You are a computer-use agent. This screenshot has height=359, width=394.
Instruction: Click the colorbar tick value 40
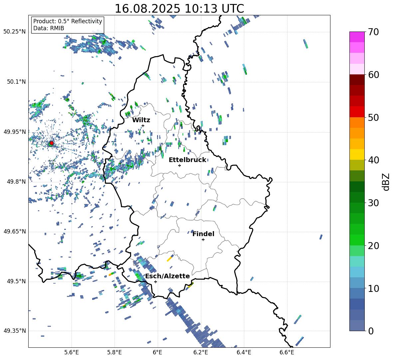[x=373, y=160]
